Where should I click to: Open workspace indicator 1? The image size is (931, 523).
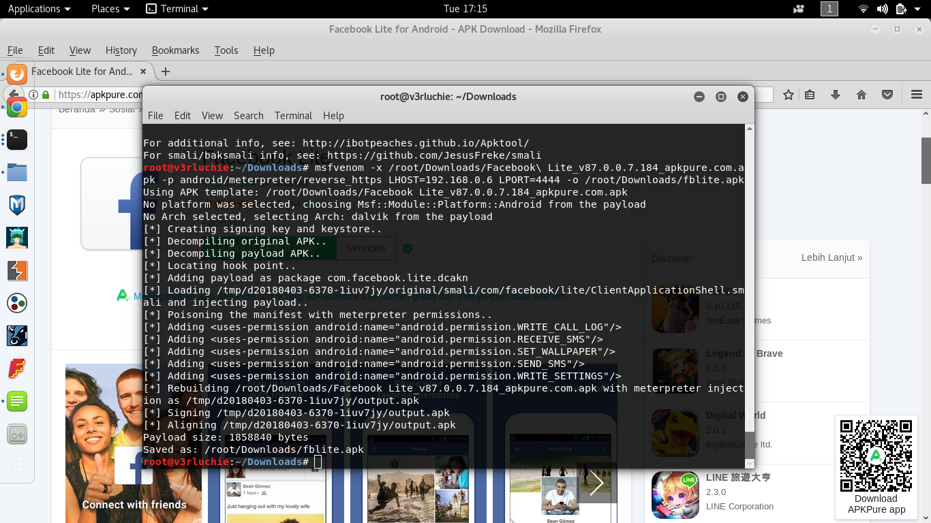pos(829,9)
